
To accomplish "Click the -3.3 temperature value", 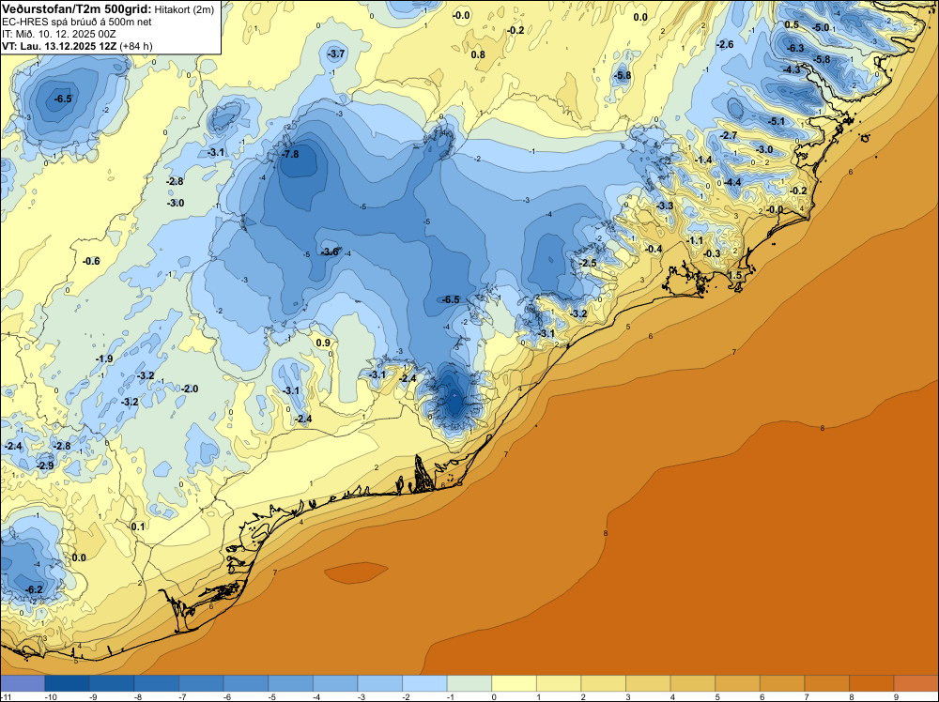I will (665, 206).
